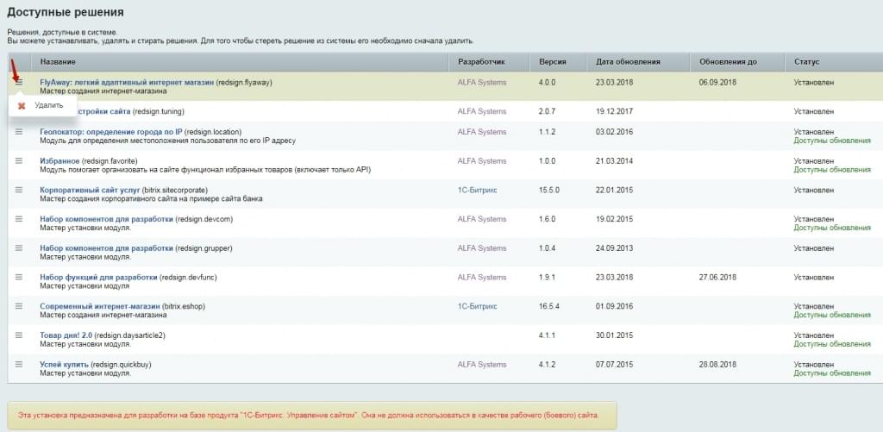
Task: Sort by Разработчик column header
Action: (x=481, y=61)
